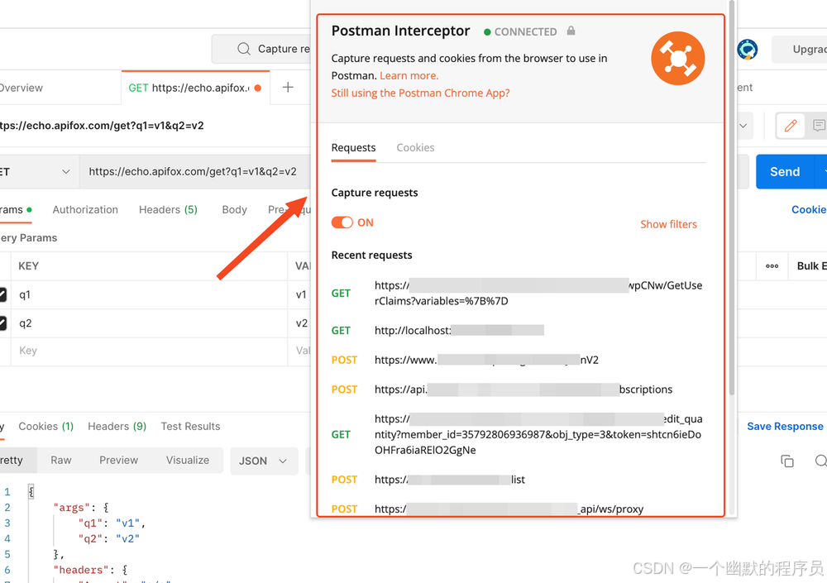This screenshot has height=583, width=827.
Task: Open Still using the Postman Chrome App link
Action: [x=420, y=93]
